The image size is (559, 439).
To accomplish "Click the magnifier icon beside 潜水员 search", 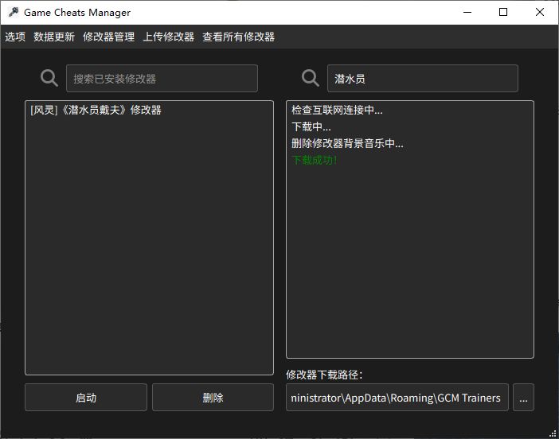I will [x=311, y=78].
